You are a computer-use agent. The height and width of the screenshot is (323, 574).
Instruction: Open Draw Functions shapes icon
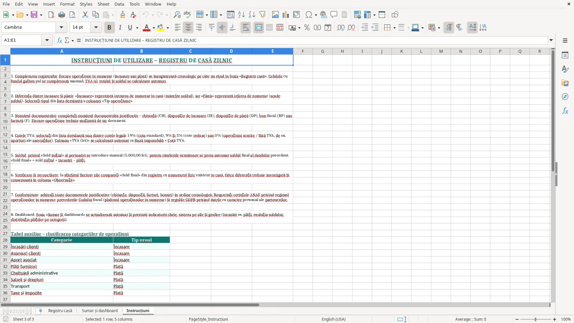click(x=395, y=15)
